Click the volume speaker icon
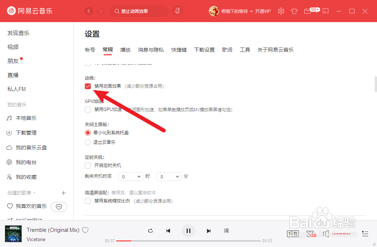The height and width of the screenshot is (247, 377). 326,234
